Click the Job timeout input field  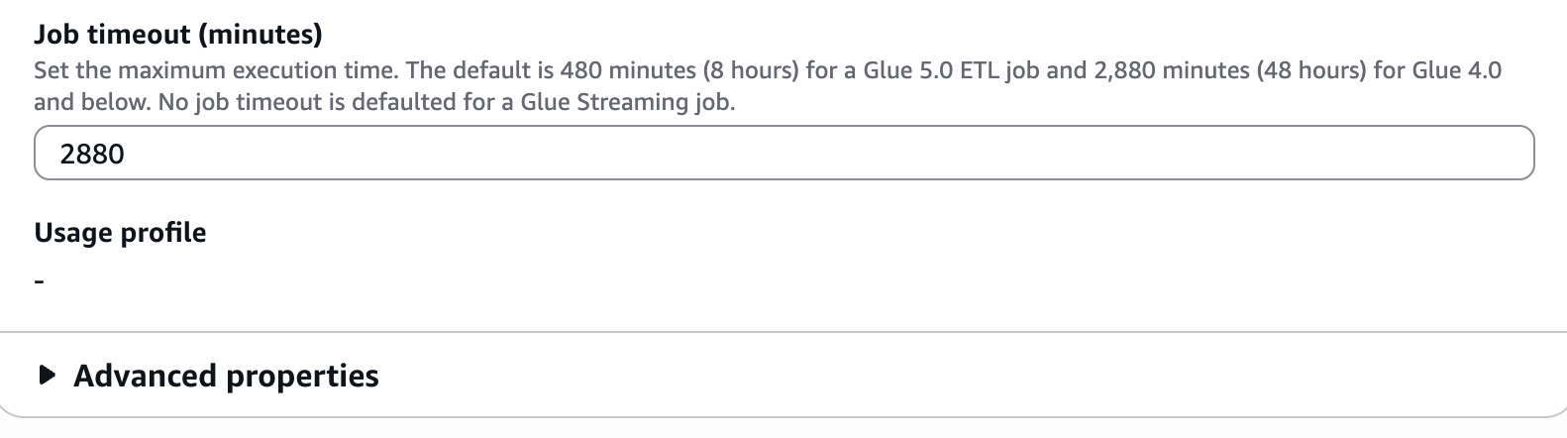click(783, 154)
